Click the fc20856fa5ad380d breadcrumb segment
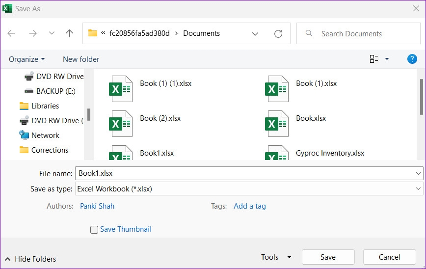 click(x=139, y=33)
